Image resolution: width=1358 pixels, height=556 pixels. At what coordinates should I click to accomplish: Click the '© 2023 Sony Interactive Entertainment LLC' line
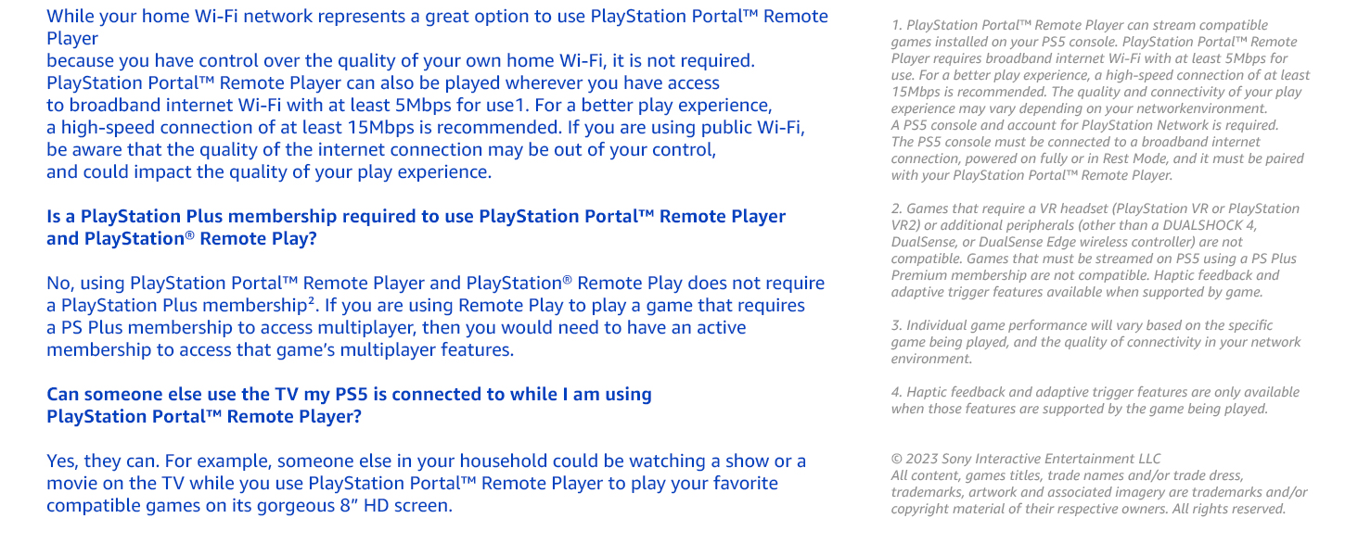point(1025,459)
